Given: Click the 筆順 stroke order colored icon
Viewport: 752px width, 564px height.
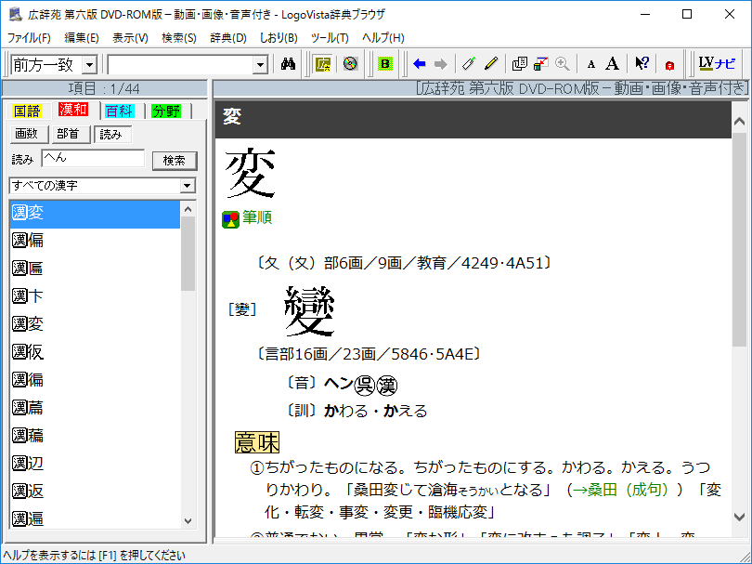Looking at the screenshot, I should (x=230, y=219).
